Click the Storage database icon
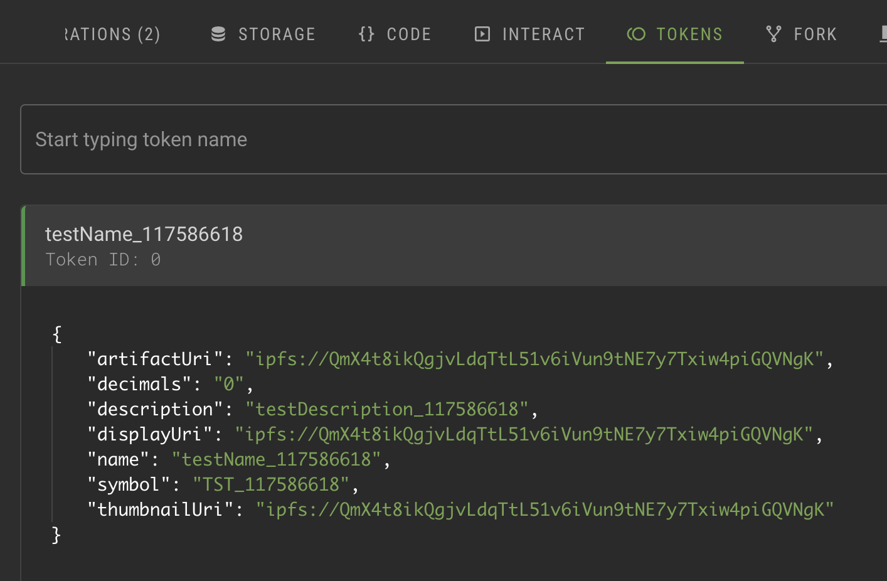The image size is (887, 581). point(218,34)
